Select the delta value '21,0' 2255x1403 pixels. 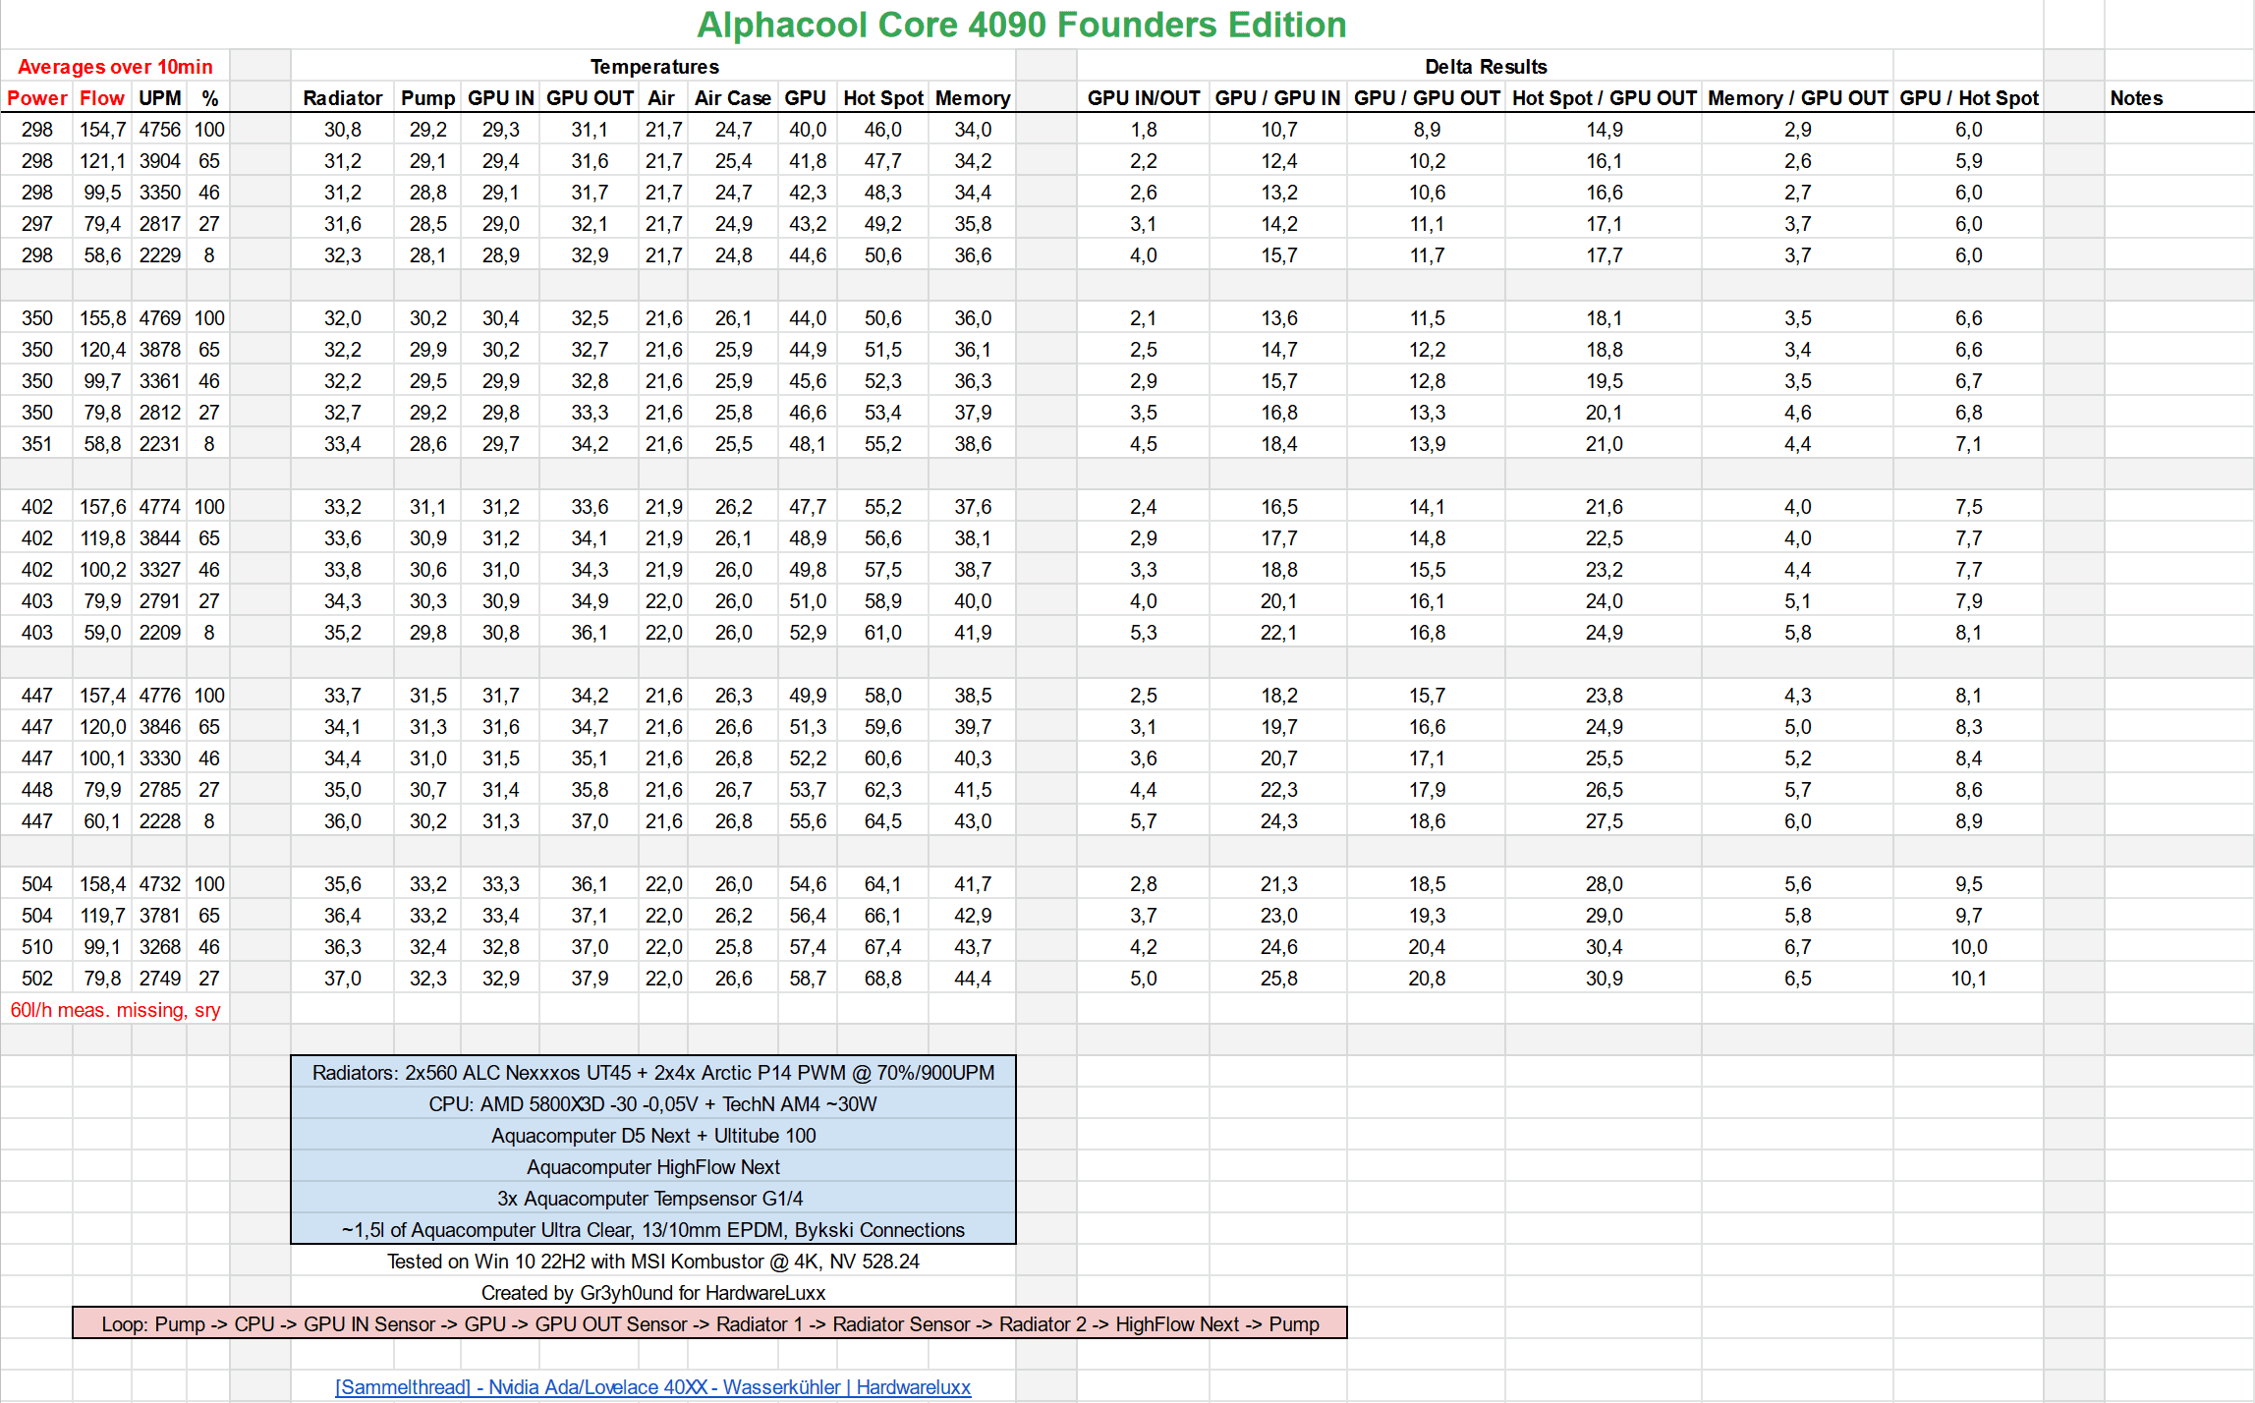pyautogui.click(x=1604, y=444)
